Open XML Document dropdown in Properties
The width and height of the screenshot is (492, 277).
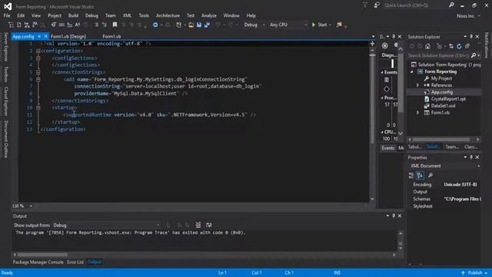coord(444,166)
